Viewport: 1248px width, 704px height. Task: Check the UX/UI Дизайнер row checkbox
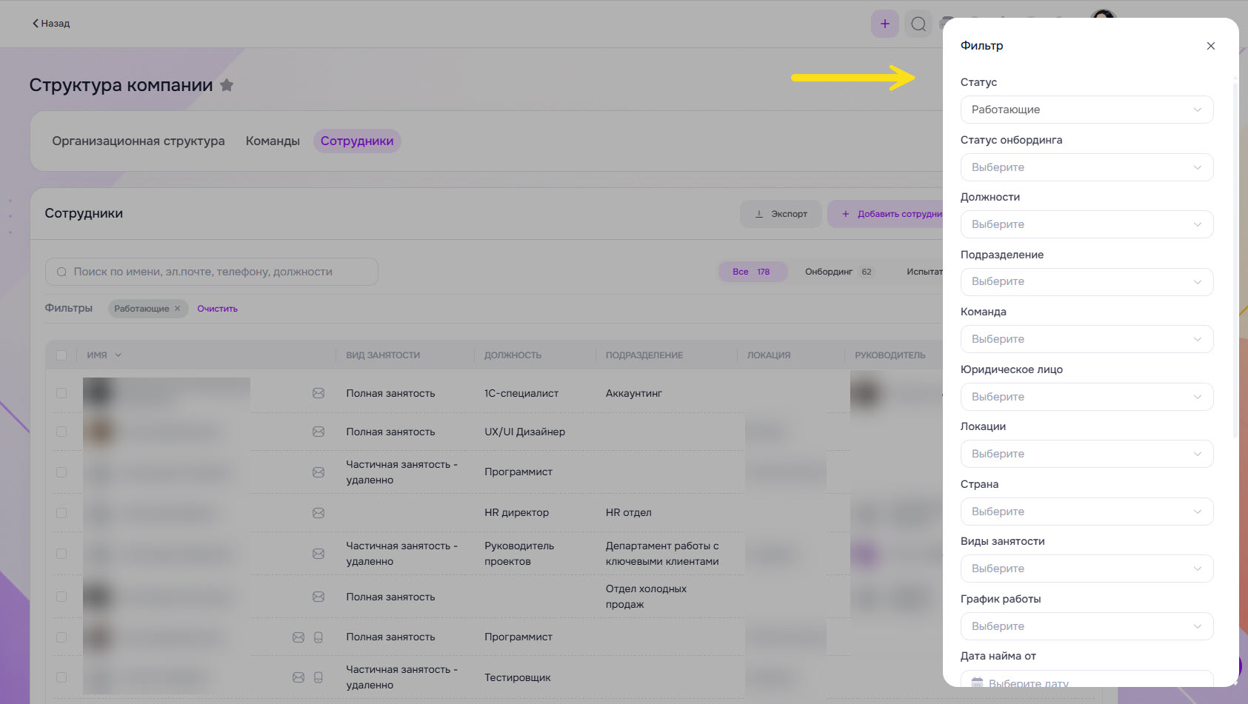tap(61, 432)
